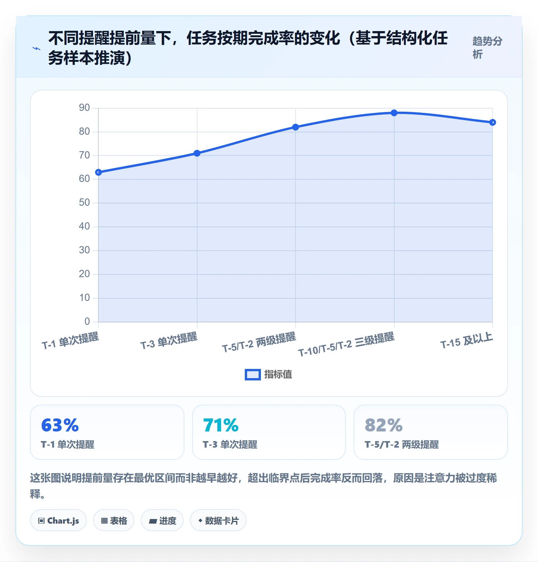Toggle the 指标值 legend color box

[253, 374]
